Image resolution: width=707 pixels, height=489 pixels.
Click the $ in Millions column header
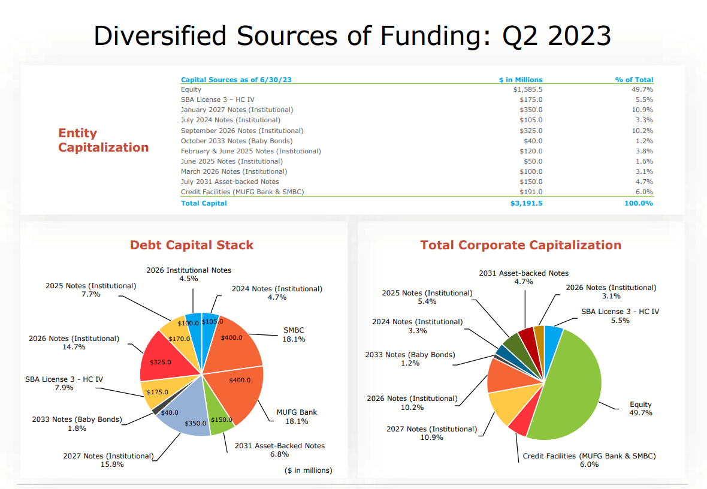pyautogui.click(x=521, y=79)
